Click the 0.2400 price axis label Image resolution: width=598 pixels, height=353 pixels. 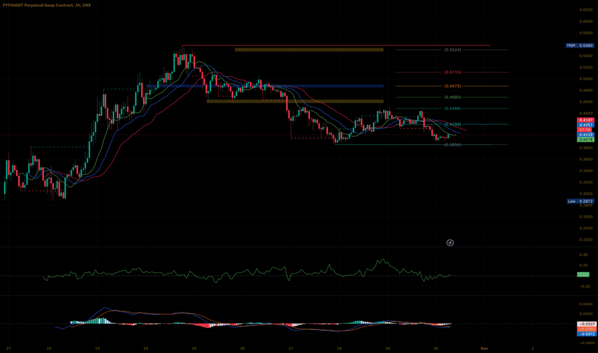click(585, 228)
